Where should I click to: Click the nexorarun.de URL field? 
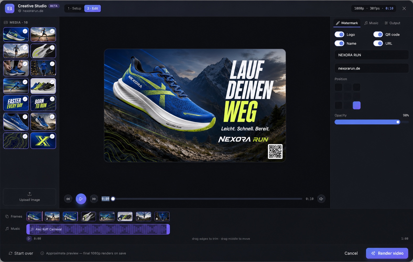click(x=372, y=68)
